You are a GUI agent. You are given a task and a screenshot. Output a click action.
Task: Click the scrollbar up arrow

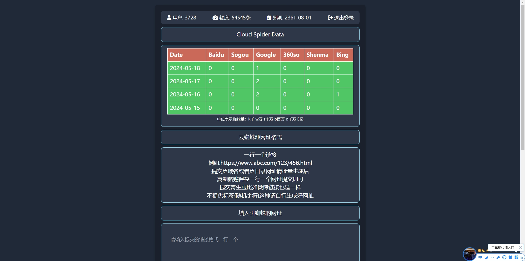point(523,2)
